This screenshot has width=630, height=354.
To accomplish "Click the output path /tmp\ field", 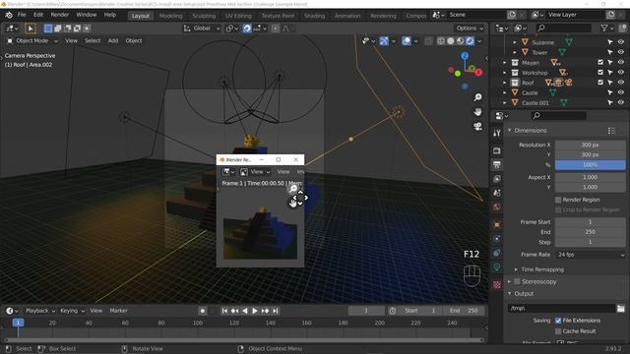I will pyautogui.click(x=561, y=308).
